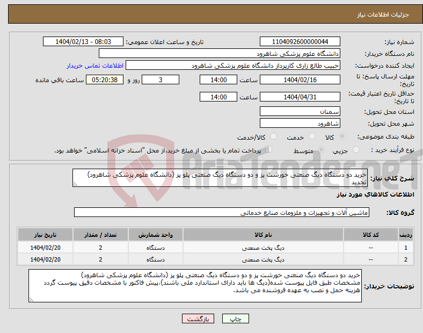Click the واحد شمارش column header
423x333 pixels.
pyautogui.click(x=155, y=235)
